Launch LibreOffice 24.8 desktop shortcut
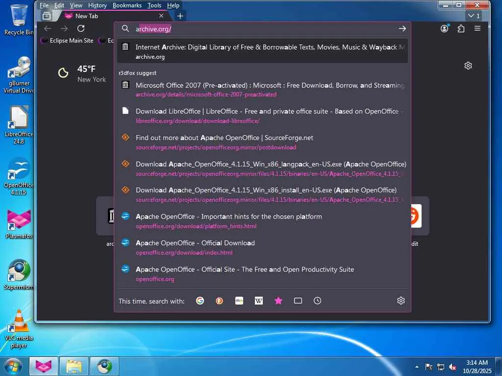 tap(19, 125)
